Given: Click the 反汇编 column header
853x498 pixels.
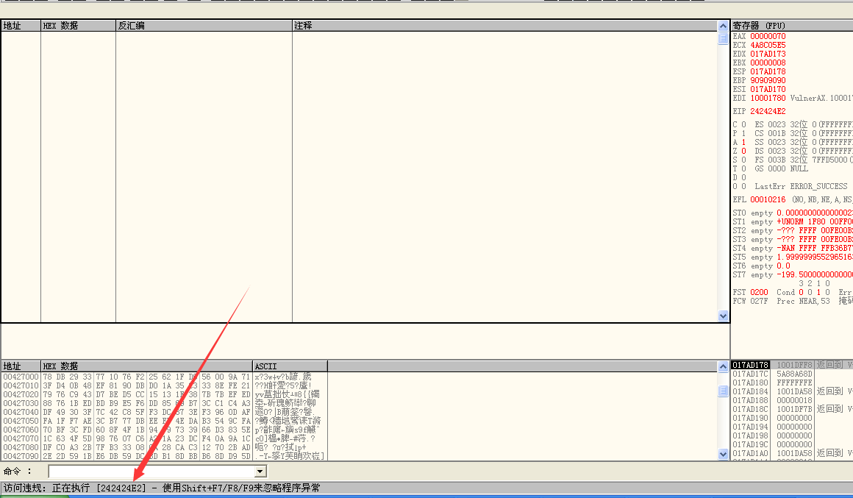Looking at the screenshot, I should (x=204, y=26).
